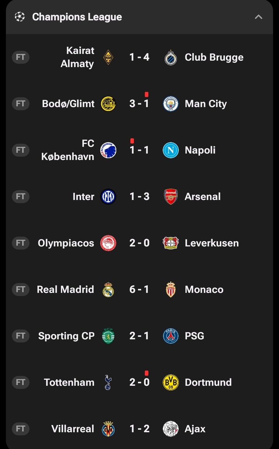Tap the Ajax club logo
Viewport: 279px width, 449px height.
170,429
